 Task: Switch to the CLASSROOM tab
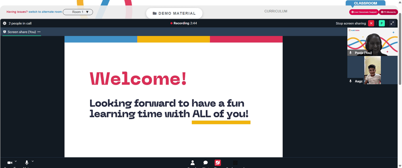tap(365, 3)
